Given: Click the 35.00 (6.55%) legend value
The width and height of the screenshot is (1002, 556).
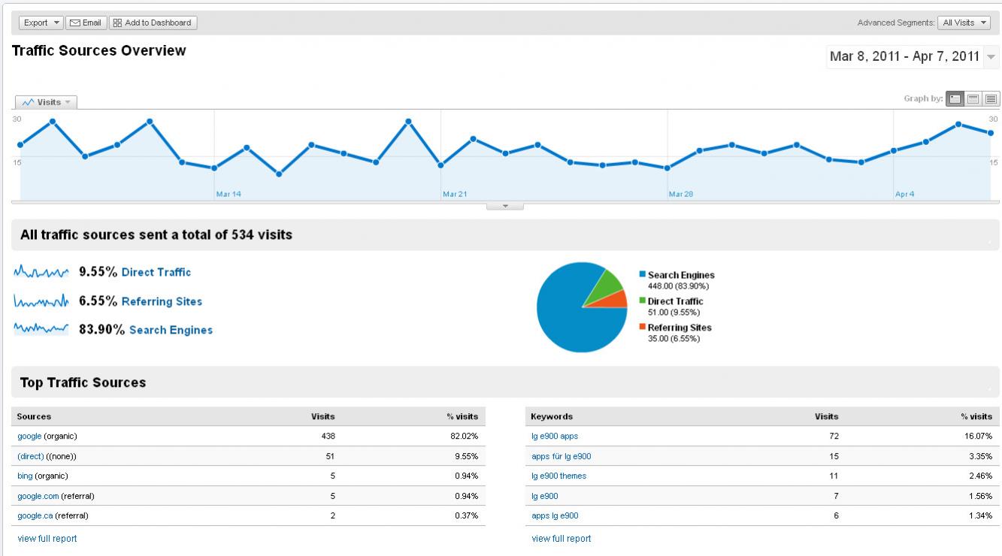Looking at the screenshot, I should click(674, 339).
